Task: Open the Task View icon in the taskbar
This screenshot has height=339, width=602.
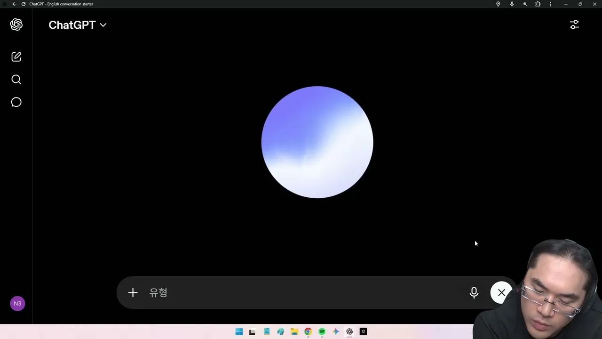Action: point(252,332)
